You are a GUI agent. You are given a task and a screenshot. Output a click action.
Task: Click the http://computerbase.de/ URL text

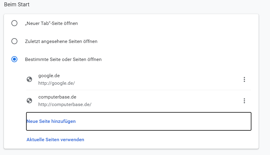(65, 104)
